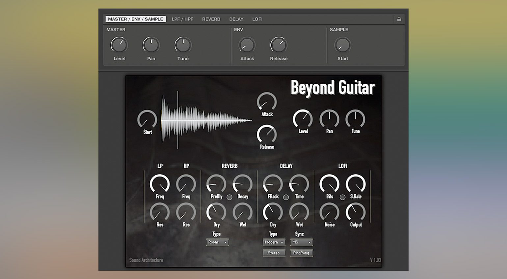Screen dimensions: 507x279
Task: Click the Release knob right of the waveform
Action: coord(267,135)
